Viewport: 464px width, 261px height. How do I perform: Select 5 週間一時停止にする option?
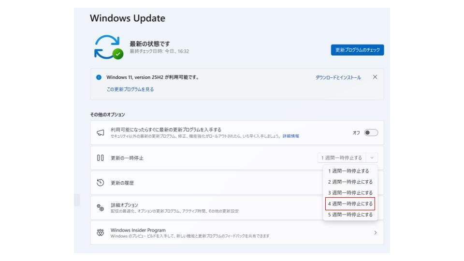click(x=350, y=215)
